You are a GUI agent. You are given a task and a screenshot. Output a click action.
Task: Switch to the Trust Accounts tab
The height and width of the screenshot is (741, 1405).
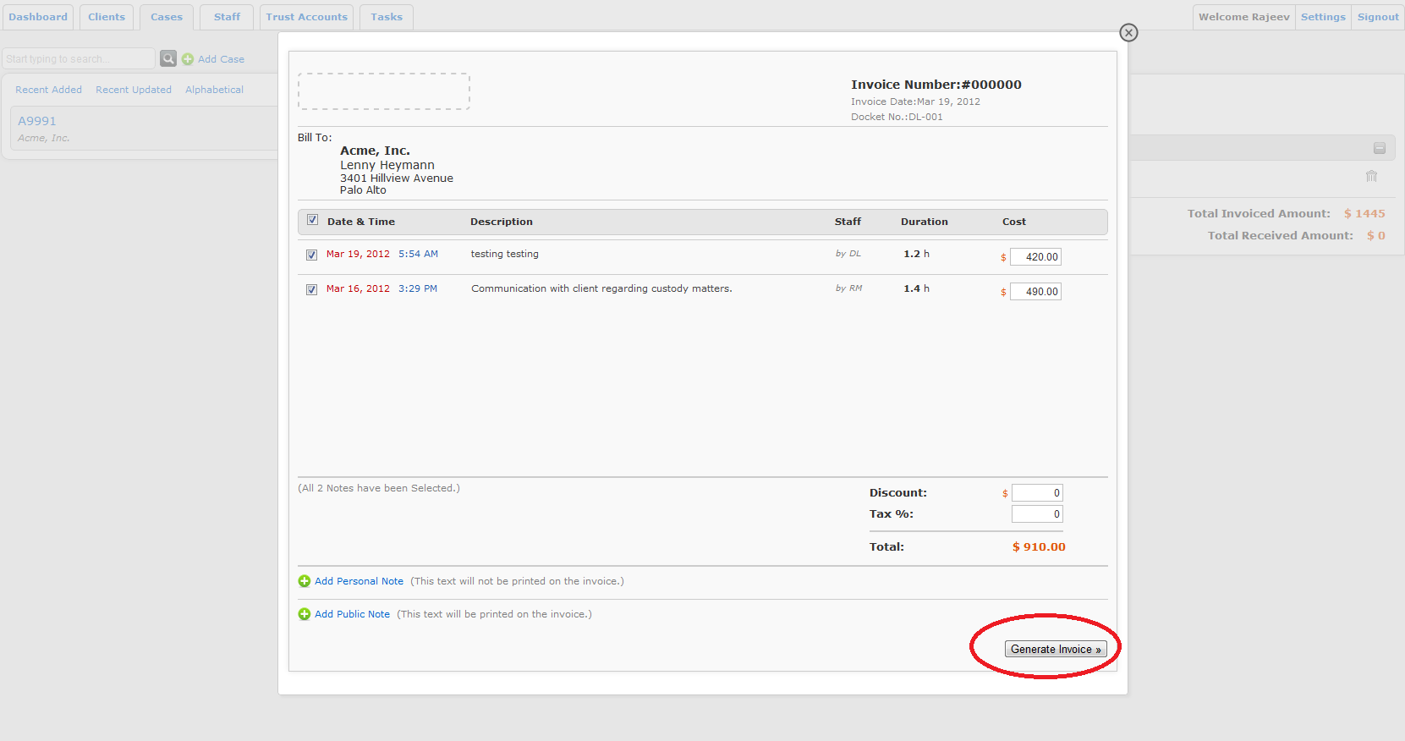[x=306, y=17]
